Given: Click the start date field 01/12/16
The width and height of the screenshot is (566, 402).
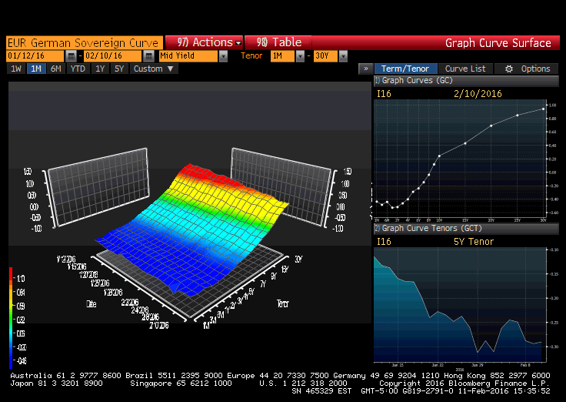Looking at the screenshot, I should point(35,56).
